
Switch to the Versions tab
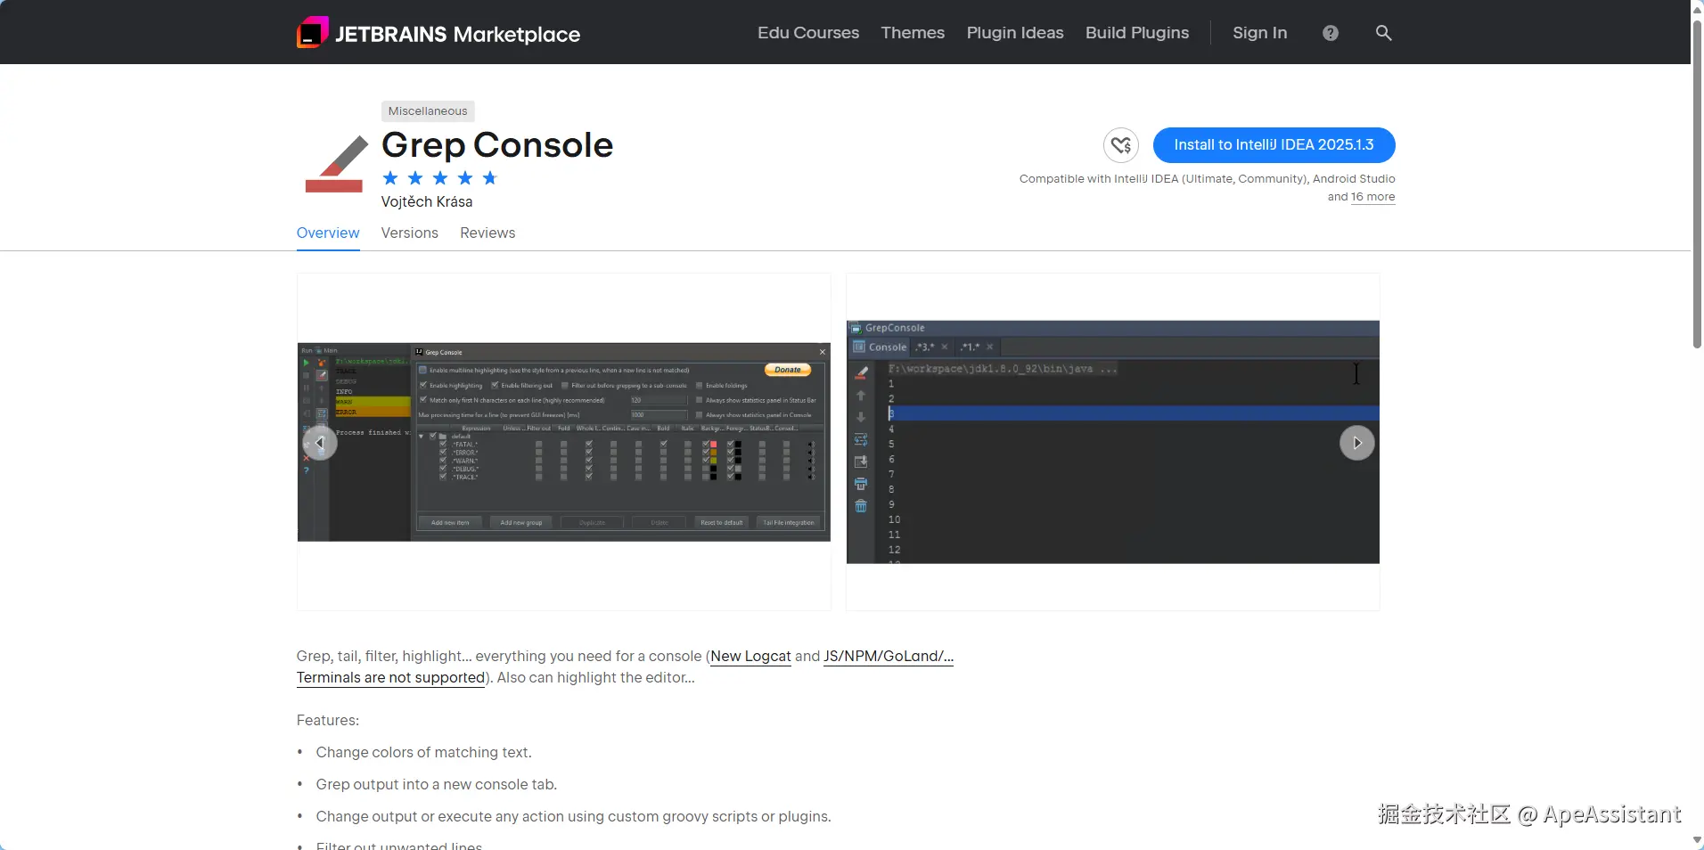(410, 233)
